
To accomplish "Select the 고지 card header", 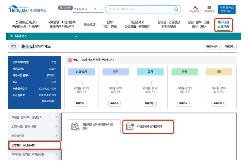I will click(x=150, y=72).
